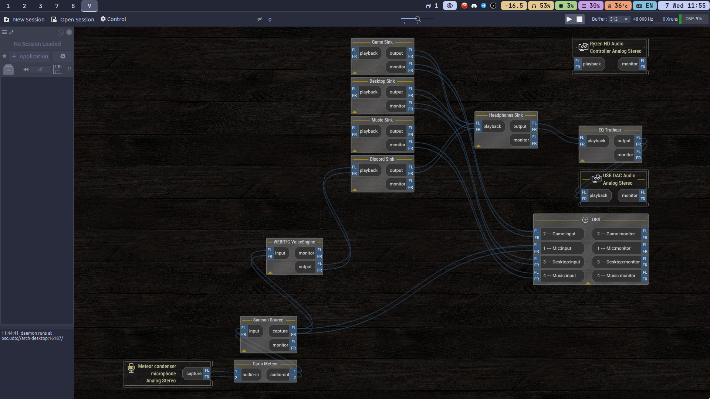The height and width of the screenshot is (399, 710).
Task: Click the canvas zoom slider
Action: 417,19
